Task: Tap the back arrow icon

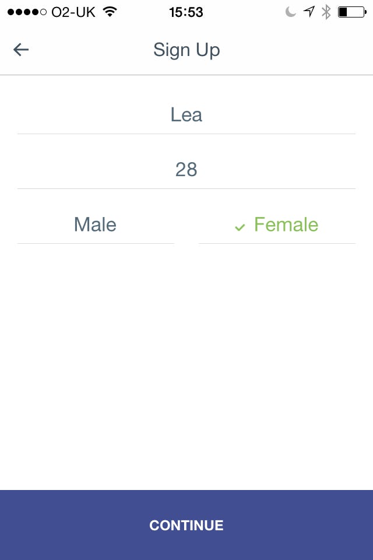Action: point(21,50)
